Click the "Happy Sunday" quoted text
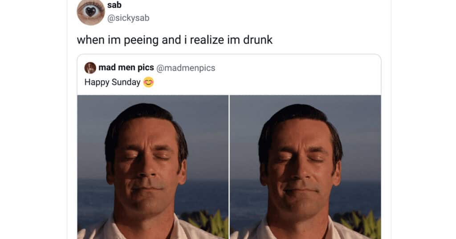The height and width of the screenshot is (239, 456). click(112, 82)
